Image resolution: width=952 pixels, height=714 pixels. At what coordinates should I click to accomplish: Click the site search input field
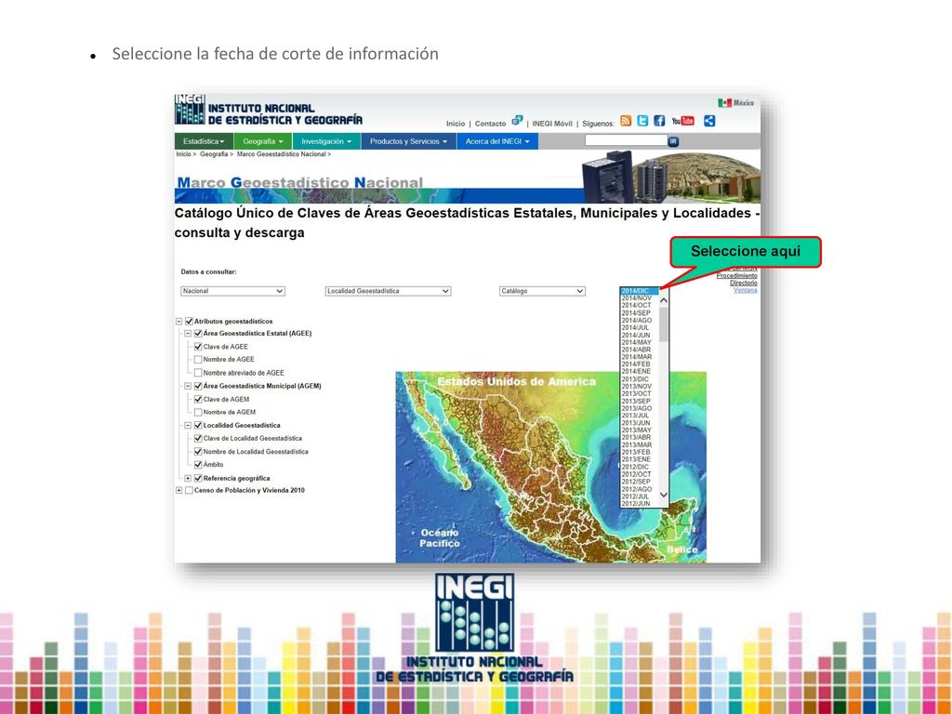(626, 141)
